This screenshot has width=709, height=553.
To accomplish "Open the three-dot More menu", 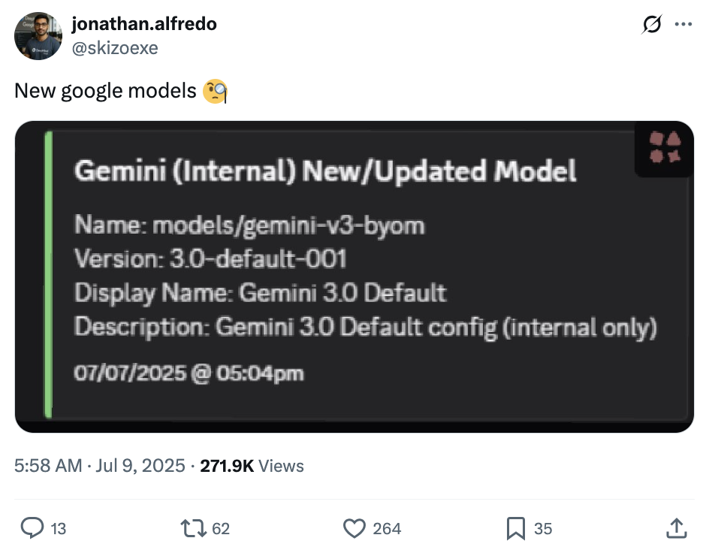I will pos(683,26).
